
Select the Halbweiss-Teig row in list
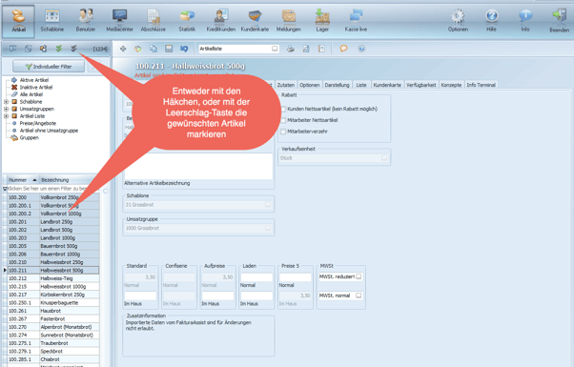tap(53, 278)
